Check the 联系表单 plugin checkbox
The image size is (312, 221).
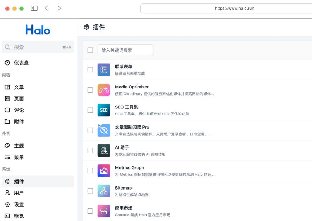pyautogui.click(x=90, y=69)
